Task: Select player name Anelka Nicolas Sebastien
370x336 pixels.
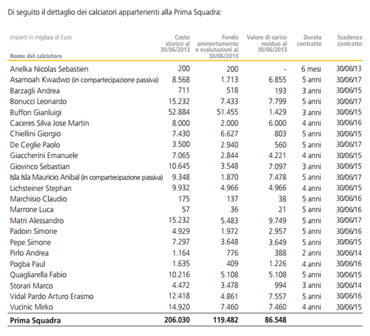Action: tap(49, 69)
